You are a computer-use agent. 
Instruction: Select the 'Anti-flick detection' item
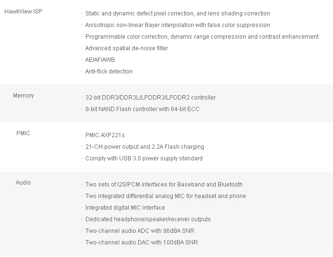[109, 71]
